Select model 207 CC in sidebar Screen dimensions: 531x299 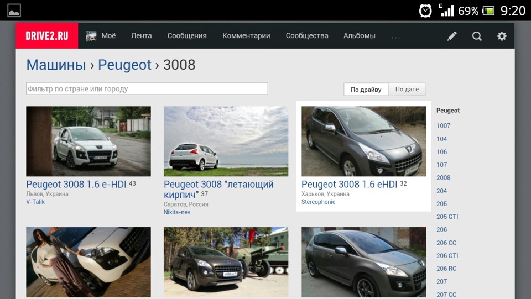pos(446,295)
